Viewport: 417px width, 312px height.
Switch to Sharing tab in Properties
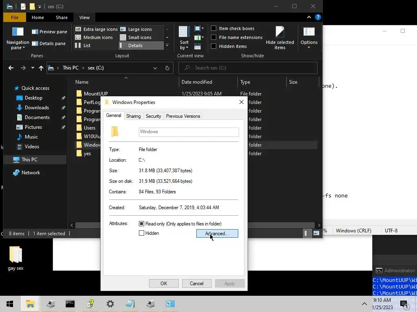[133, 116]
